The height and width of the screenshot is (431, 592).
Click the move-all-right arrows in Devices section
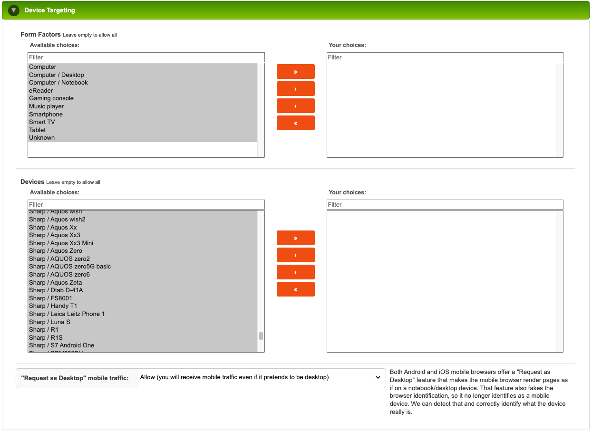pyautogui.click(x=295, y=238)
